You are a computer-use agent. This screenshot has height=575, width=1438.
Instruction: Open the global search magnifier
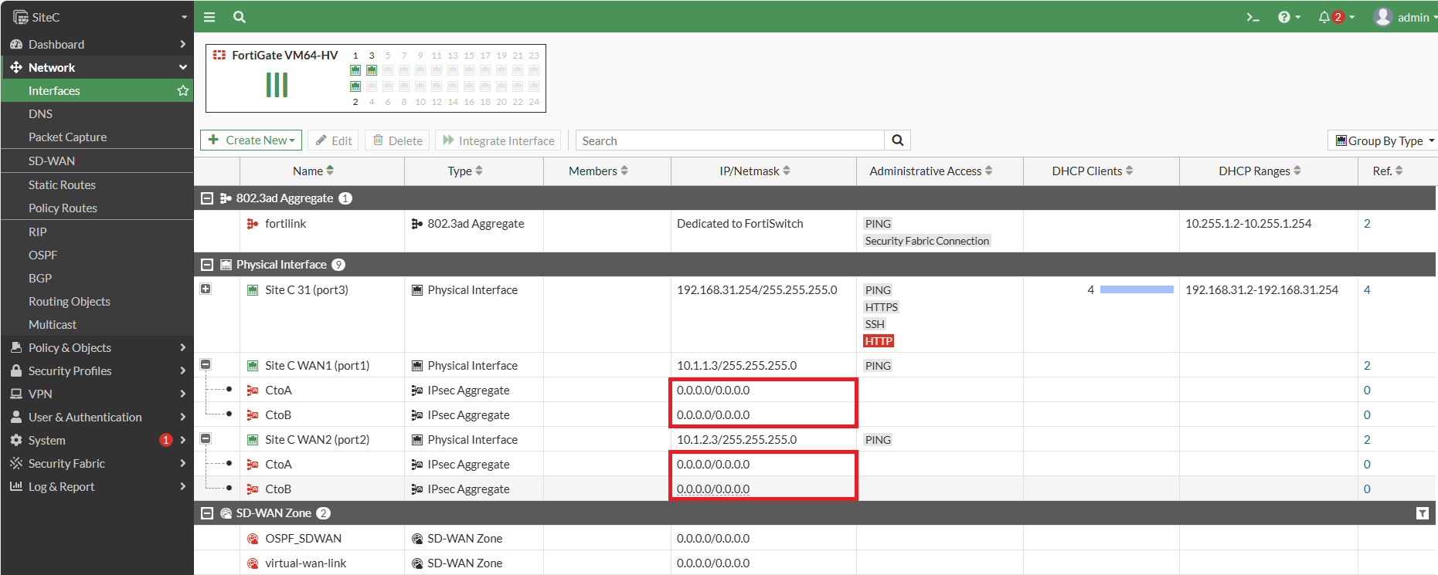click(240, 17)
